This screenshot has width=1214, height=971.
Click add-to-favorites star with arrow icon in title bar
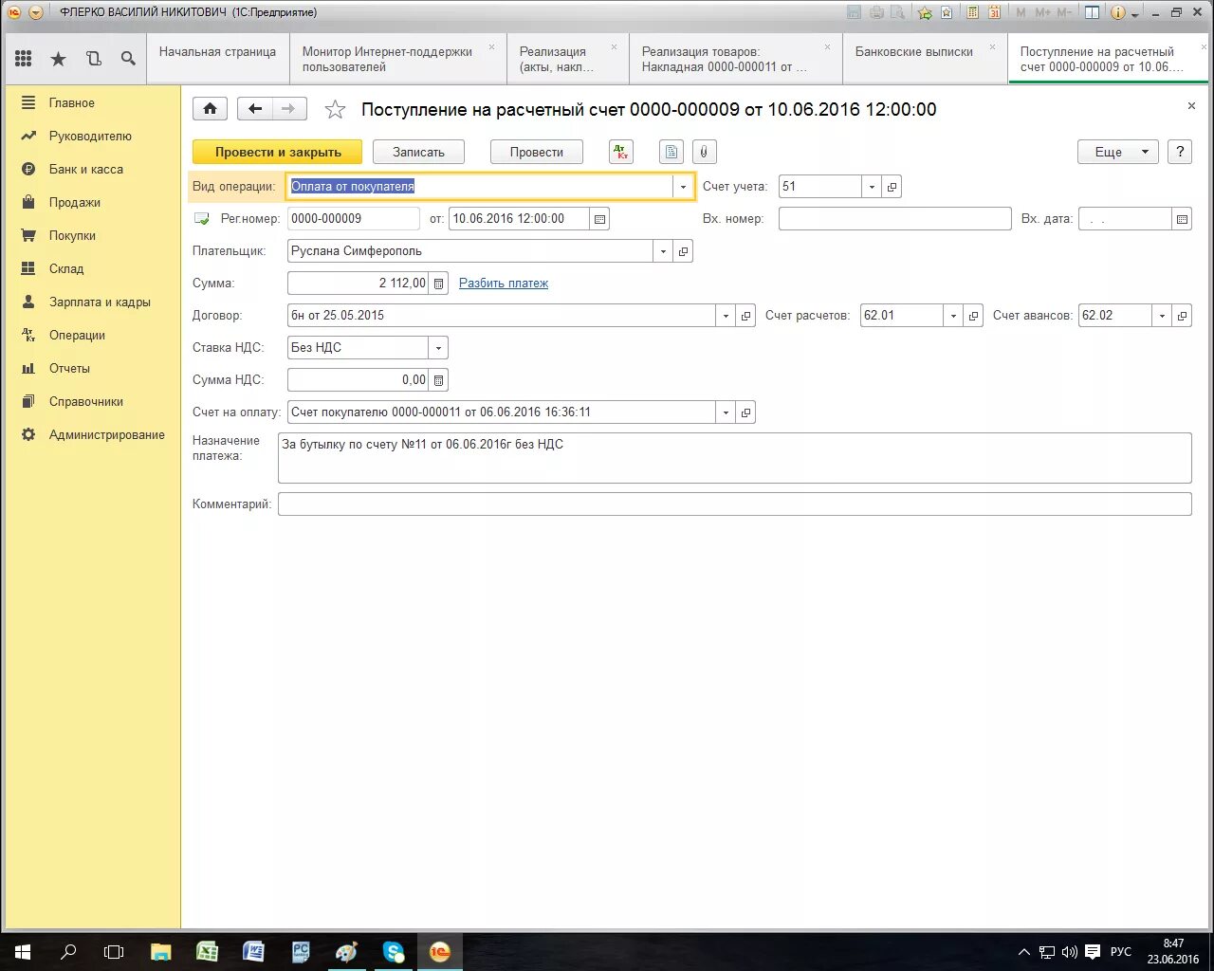pos(924,12)
